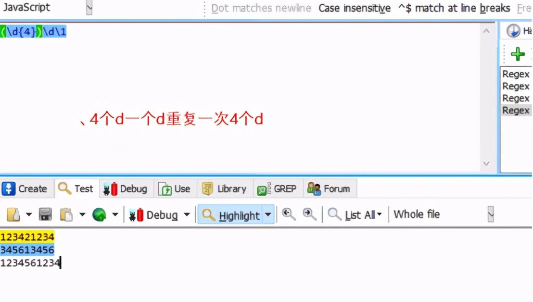
Task: Select the highlighted fourth Regex entry
Action: coord(516,111)
